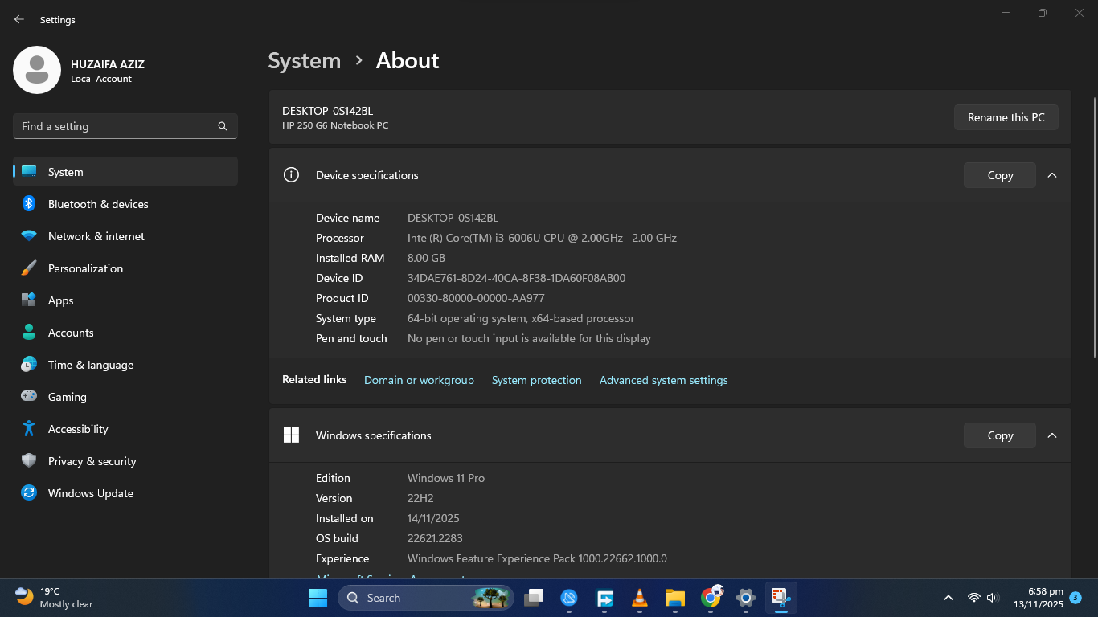Go to Windows Update
This screenshot has height=617, width=1098.
click(90, 493)
